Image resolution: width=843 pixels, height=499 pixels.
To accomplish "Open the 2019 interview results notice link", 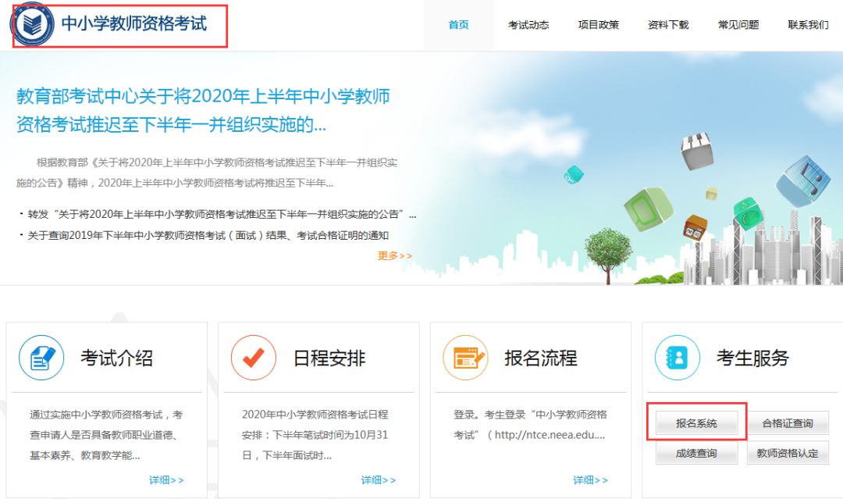I will 208,235.
